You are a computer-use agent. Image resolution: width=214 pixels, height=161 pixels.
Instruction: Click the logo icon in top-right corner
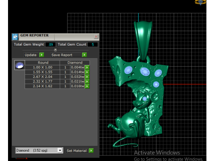201,2
